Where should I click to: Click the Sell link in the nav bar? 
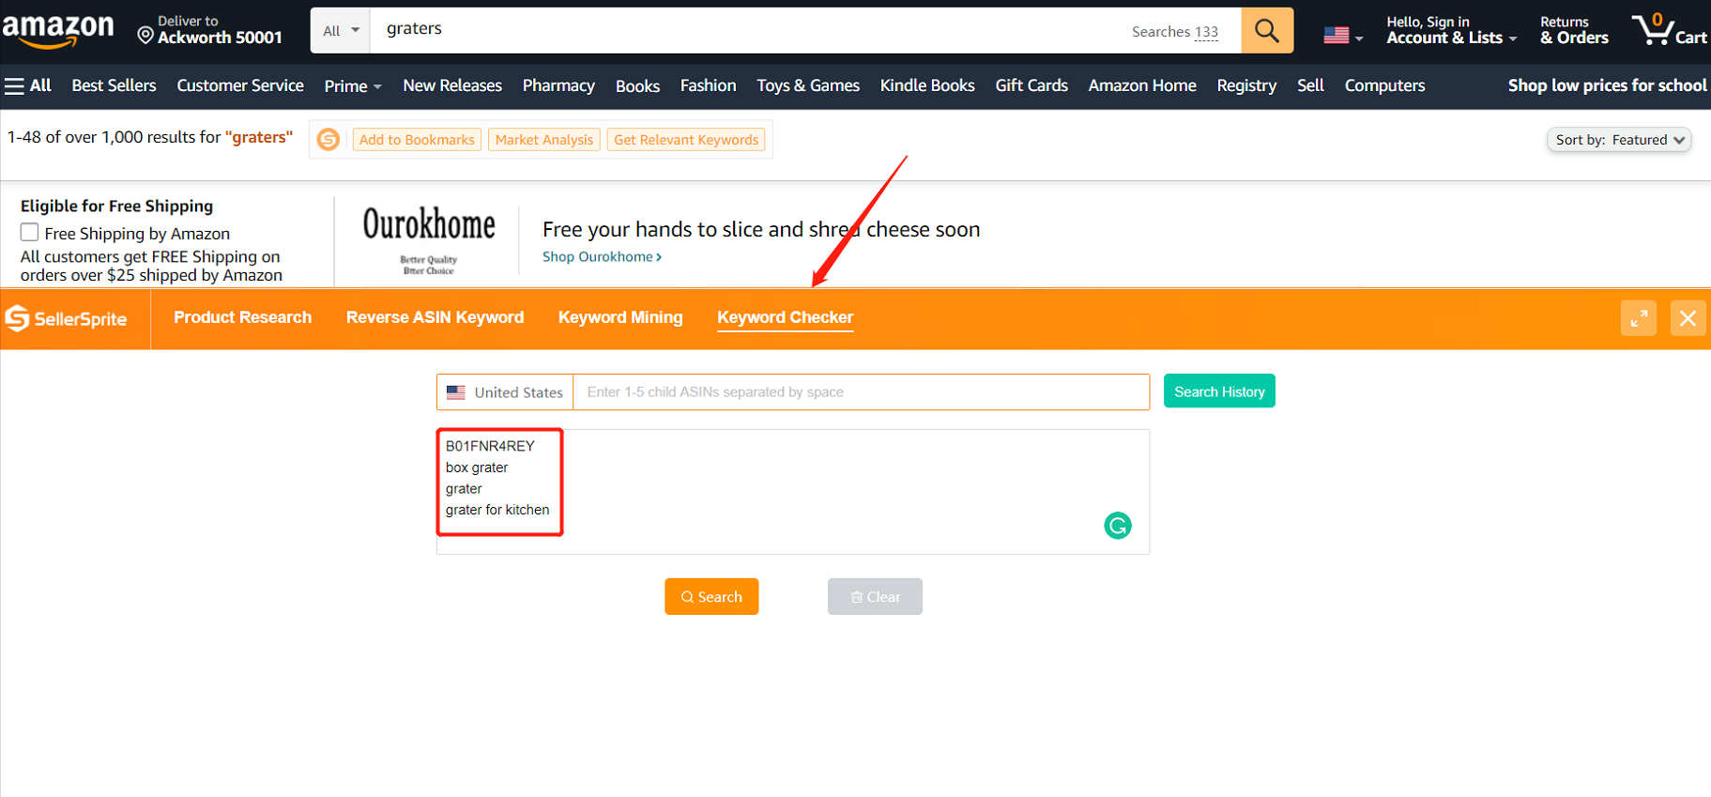click(x=1310, y=85)
